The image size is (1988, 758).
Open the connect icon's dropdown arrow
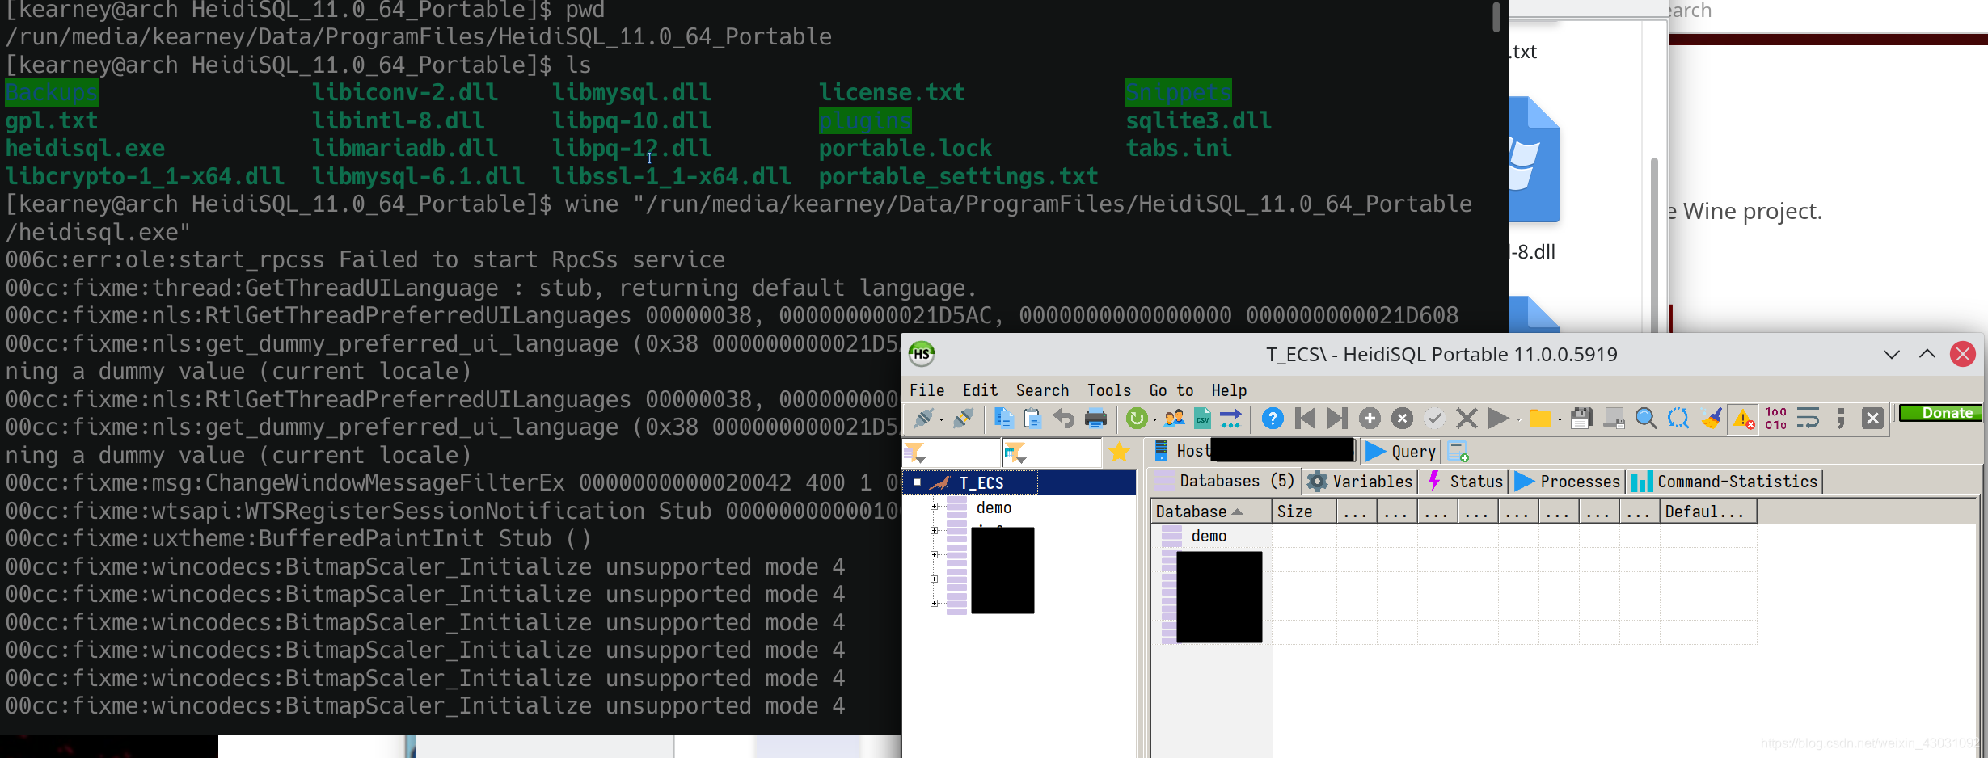[x=941, y=419]
